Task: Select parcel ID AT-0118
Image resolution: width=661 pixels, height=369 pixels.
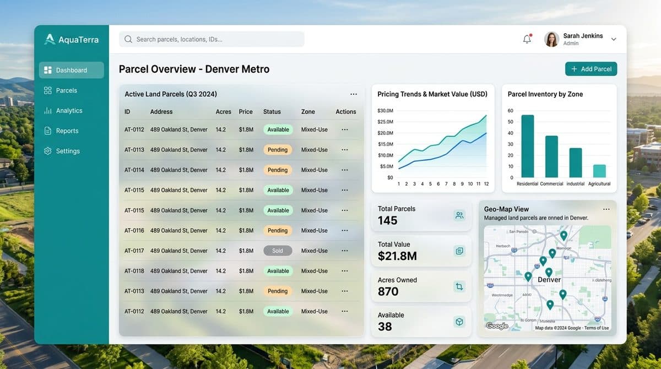Action: tap(134, 271)
